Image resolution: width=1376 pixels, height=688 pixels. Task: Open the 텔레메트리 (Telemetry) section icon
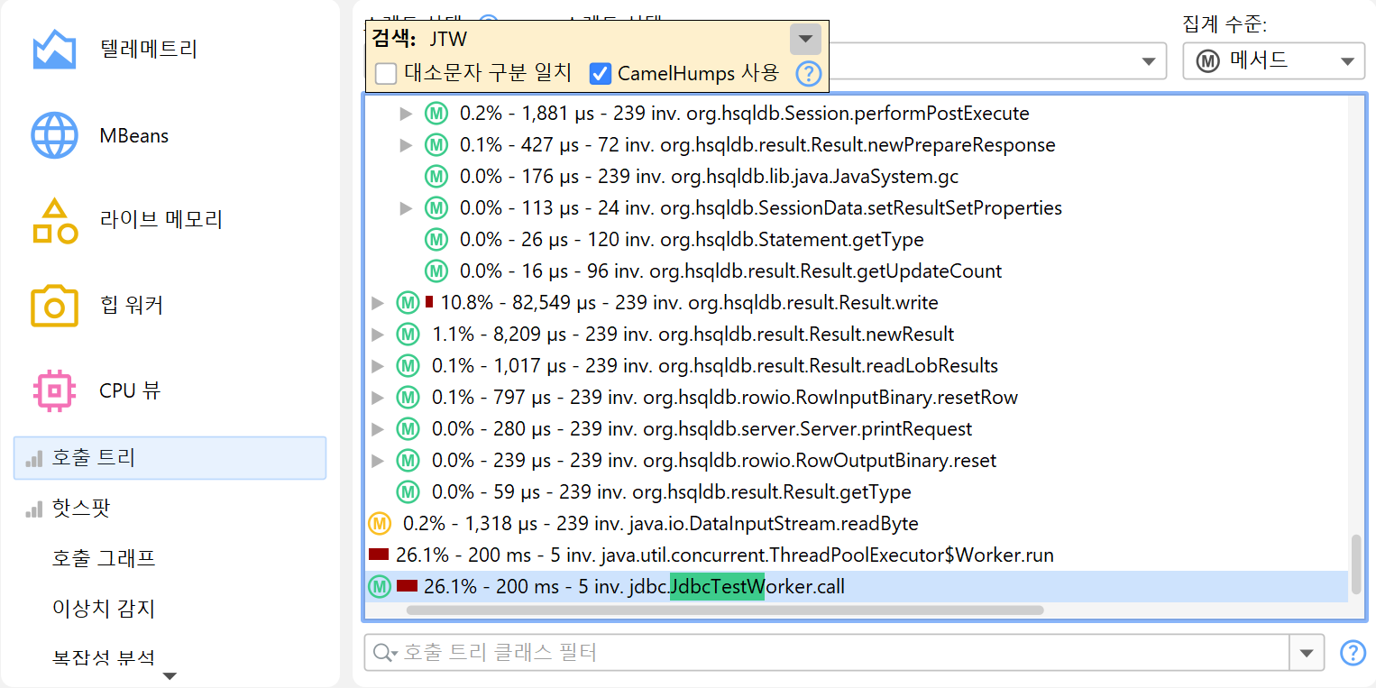(x=54, y=50)
